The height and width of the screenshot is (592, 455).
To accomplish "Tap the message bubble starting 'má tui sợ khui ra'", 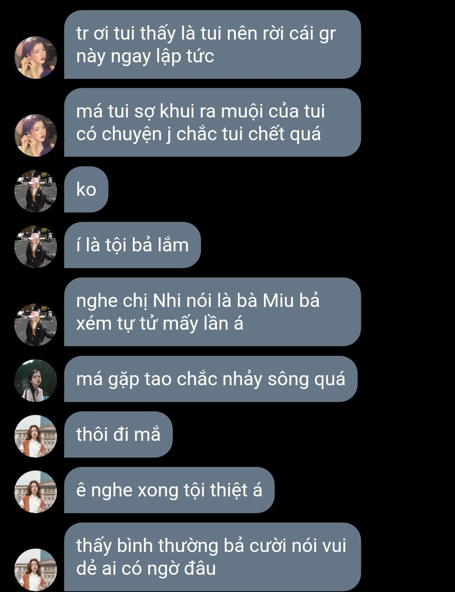I will pos(213,123).
